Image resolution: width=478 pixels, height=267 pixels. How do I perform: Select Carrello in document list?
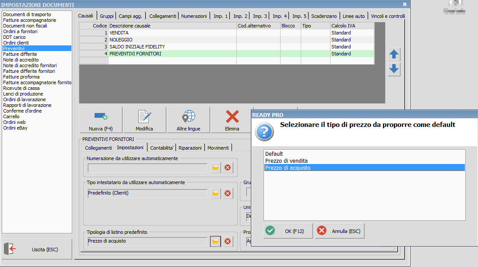pyautogui.click(x=37, y=116)
